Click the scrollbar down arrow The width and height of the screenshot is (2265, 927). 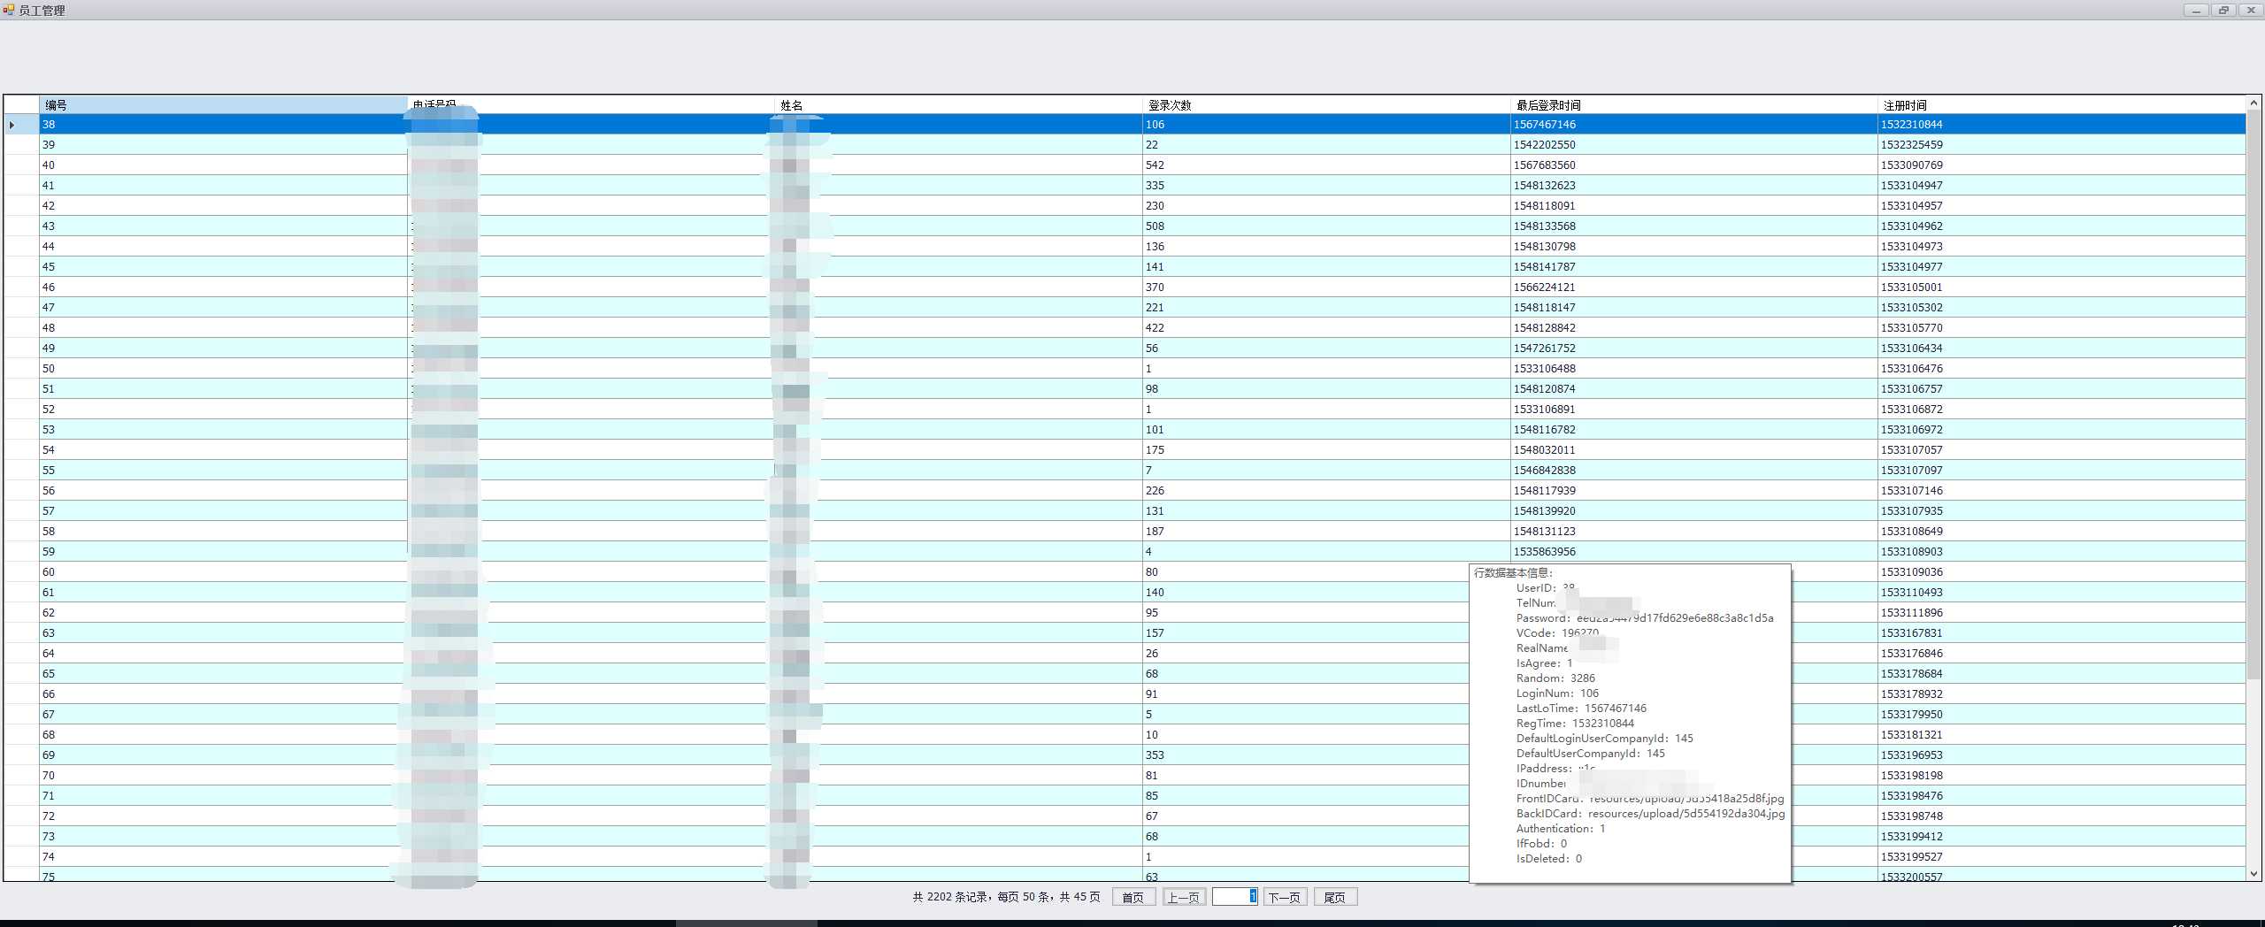pos(2253,873)
